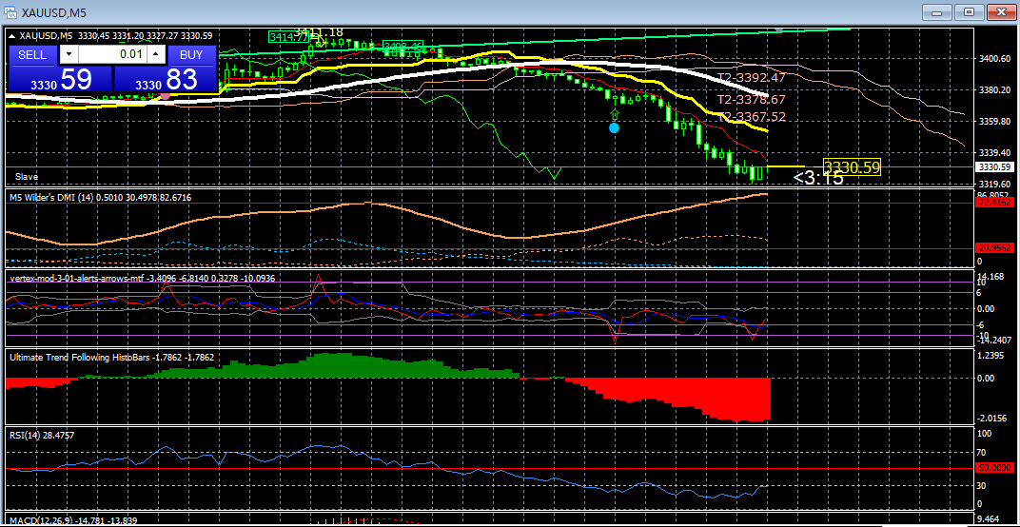Click the XAUUSD,M5 title bar text

click(53, 12)
